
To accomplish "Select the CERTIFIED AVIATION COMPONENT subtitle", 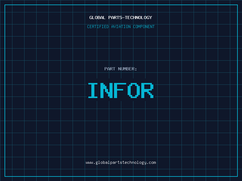I will (121, 27).
